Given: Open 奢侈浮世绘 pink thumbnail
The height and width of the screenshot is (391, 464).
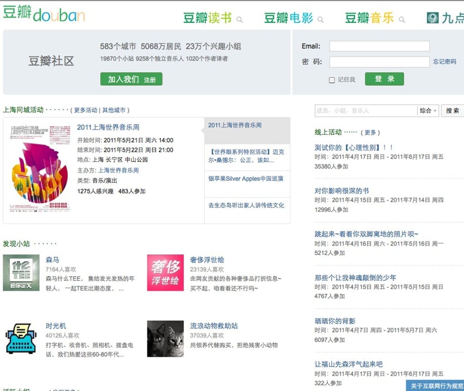Looking at the screenshot, I should tap(165, 273).
